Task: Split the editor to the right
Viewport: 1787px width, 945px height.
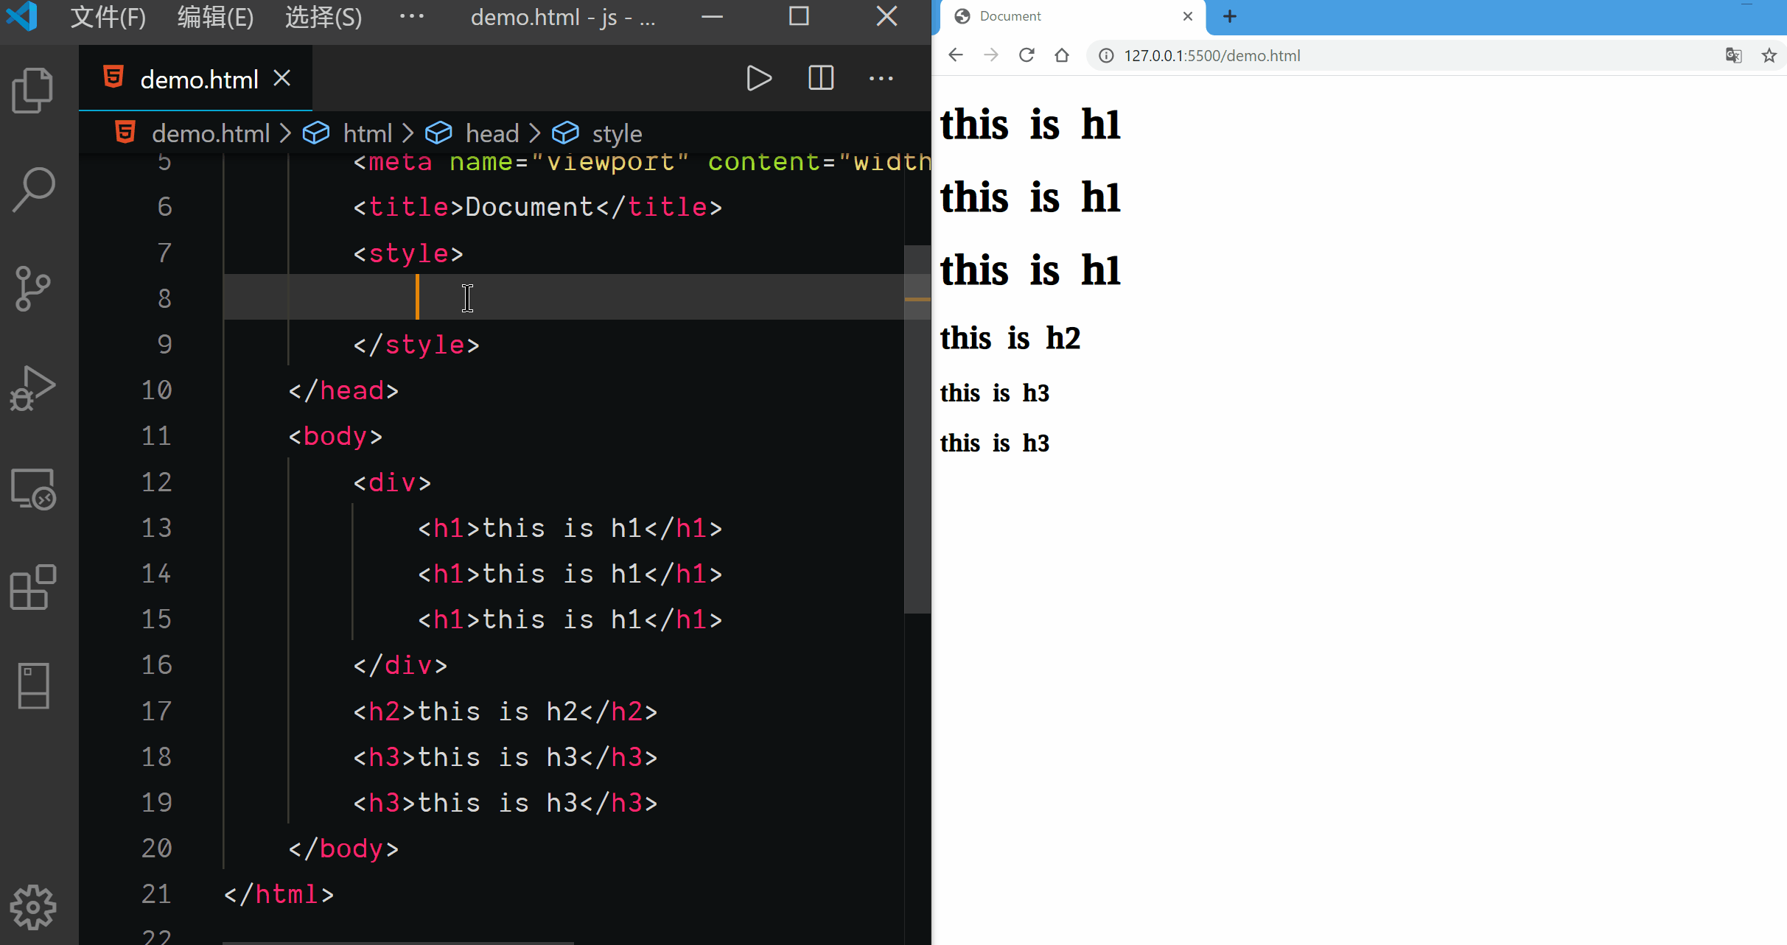Action: (x=820, y=78)
